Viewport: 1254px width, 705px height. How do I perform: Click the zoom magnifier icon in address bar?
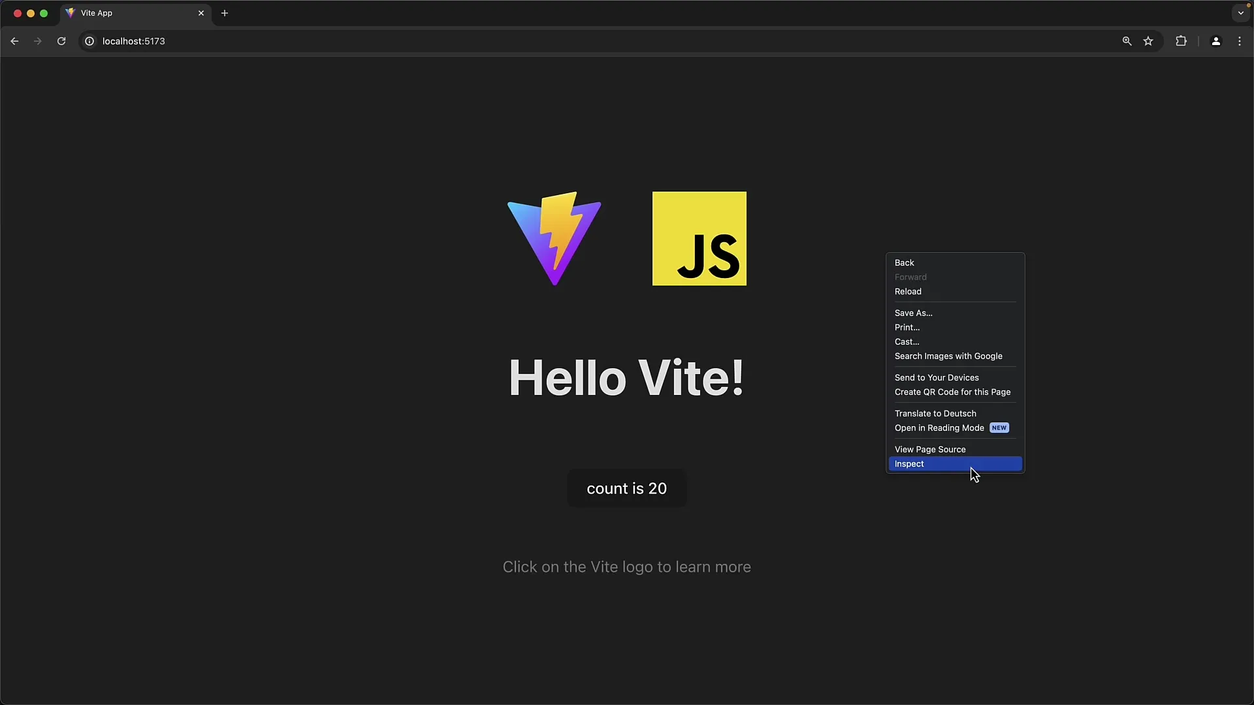point(1127,41)
